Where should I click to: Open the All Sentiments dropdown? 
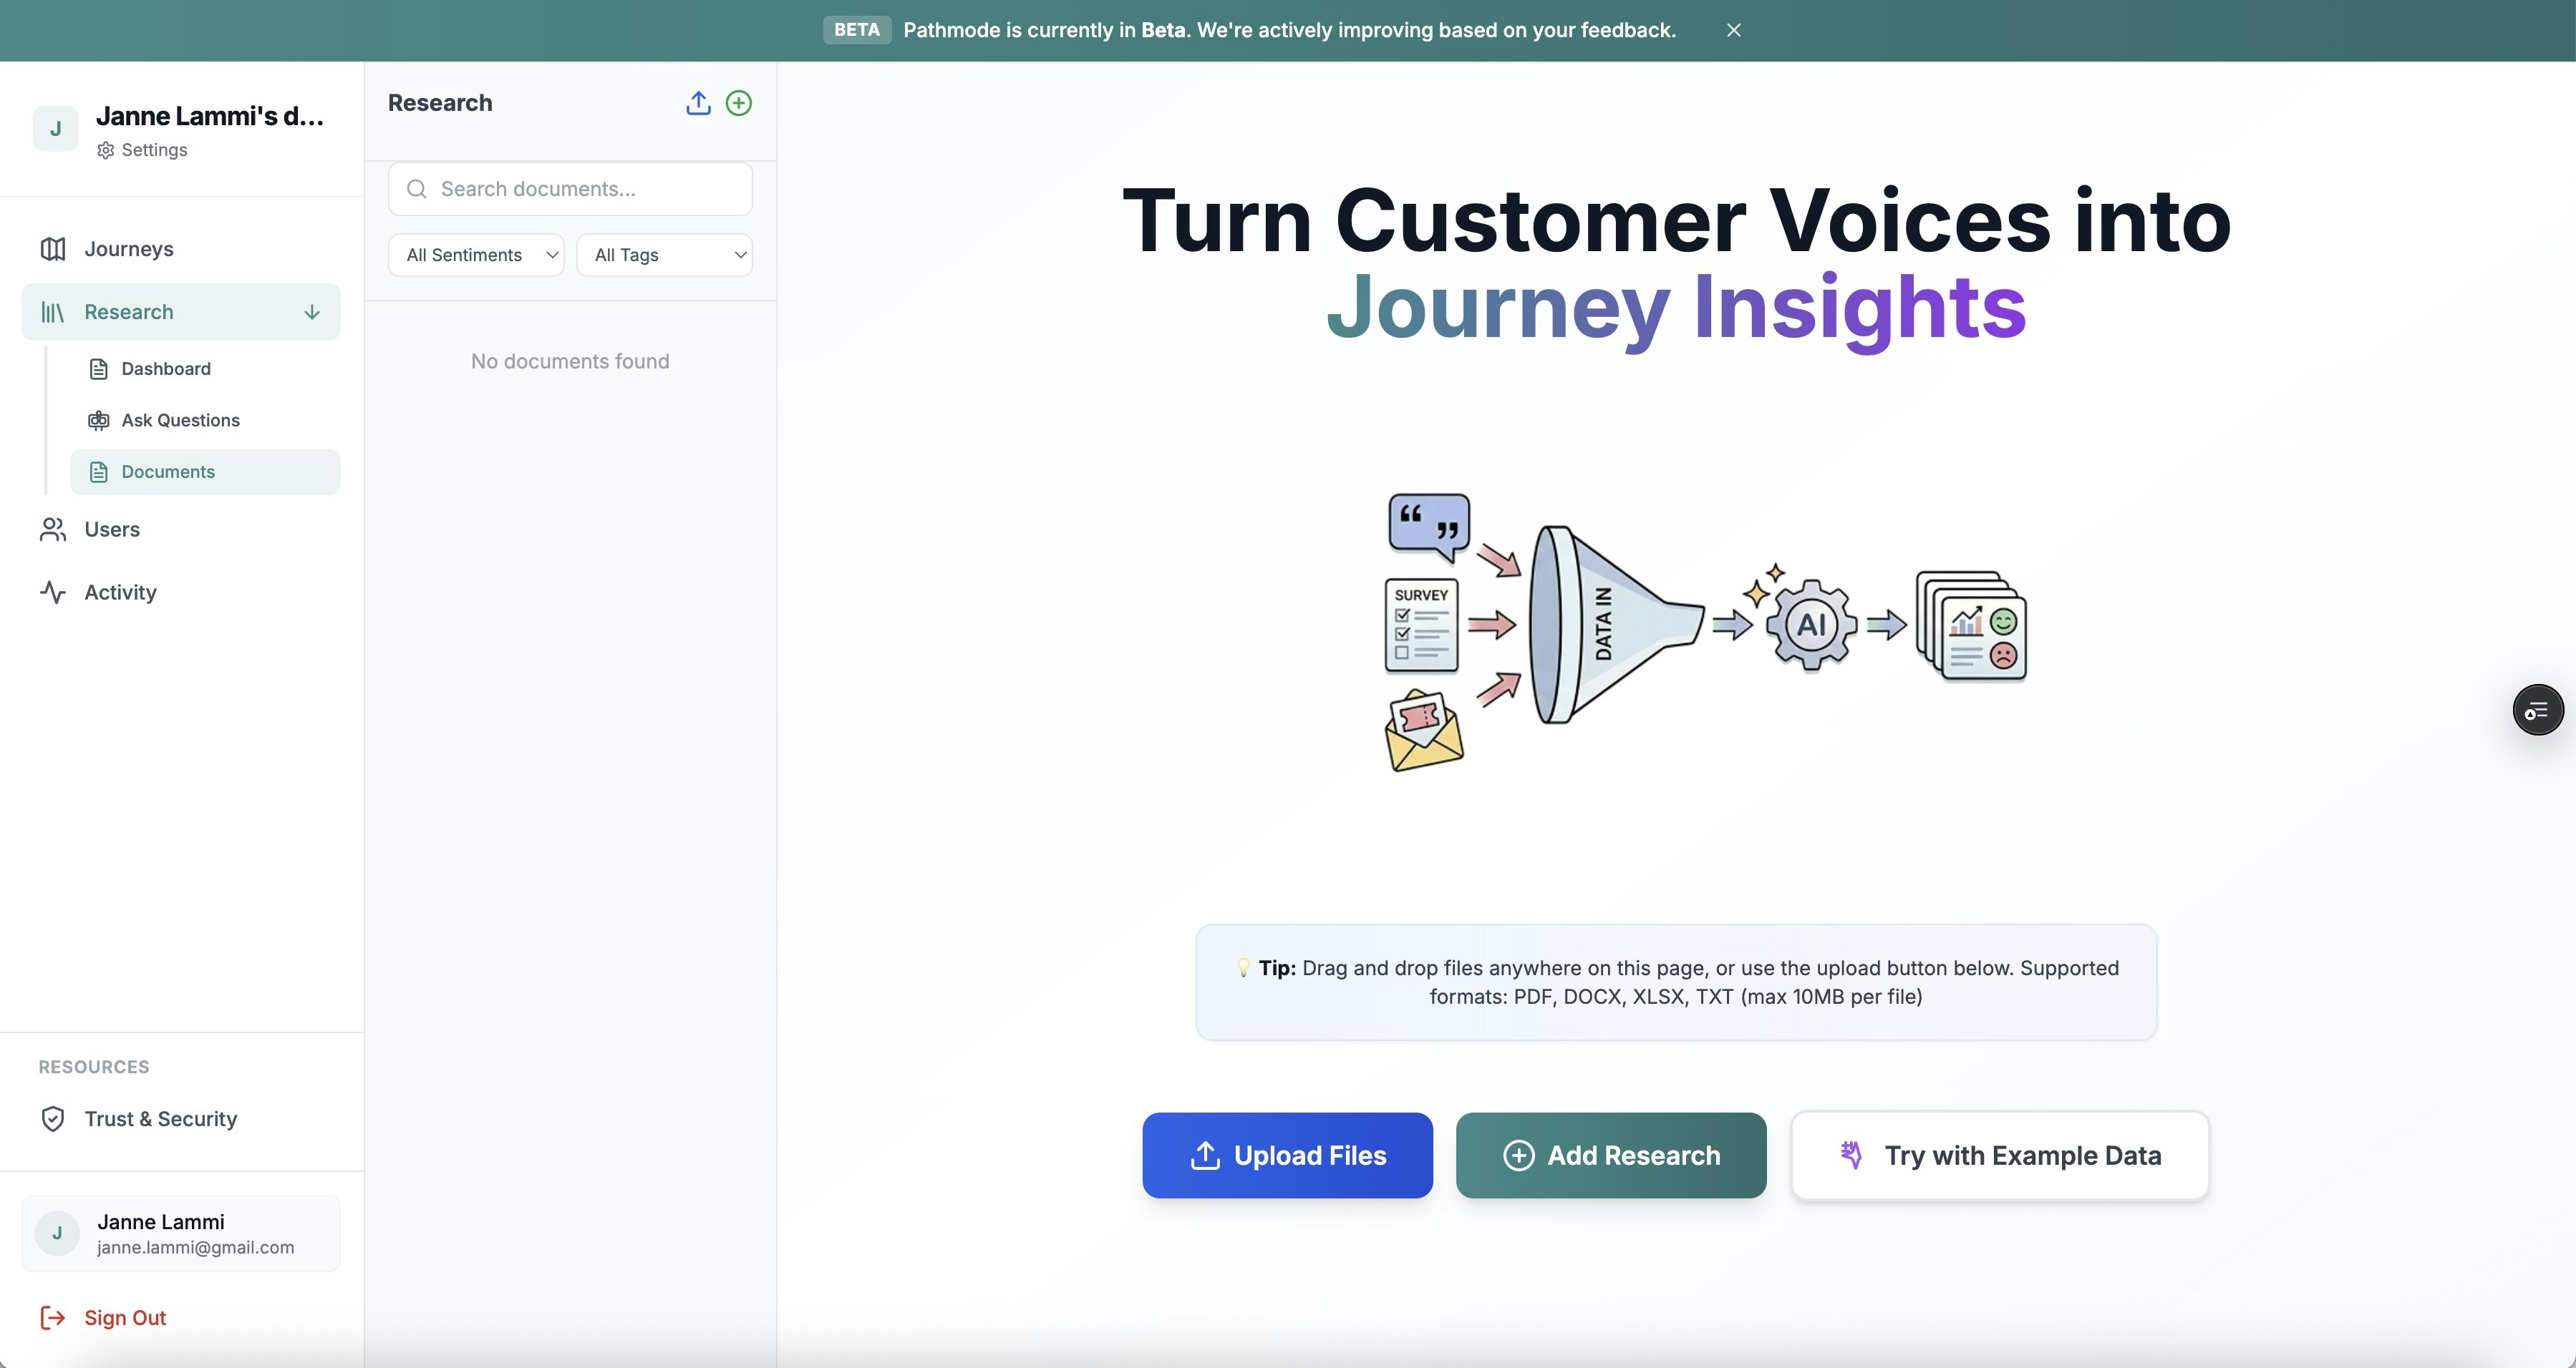(476, 255)
